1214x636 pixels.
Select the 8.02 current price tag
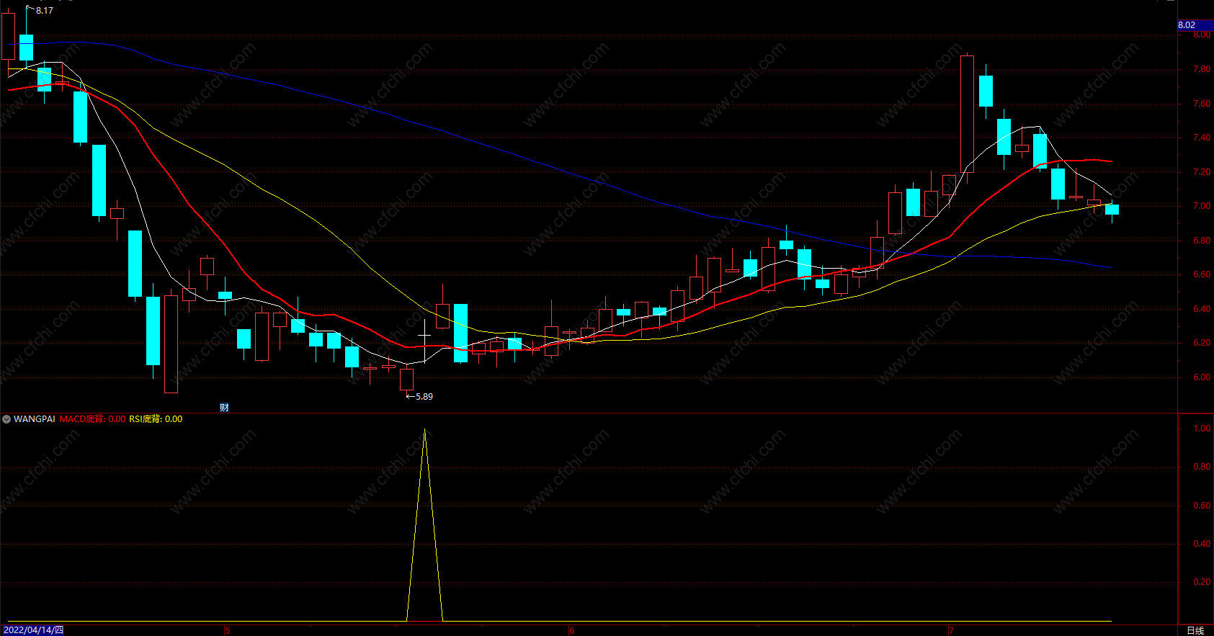[1195, 25]
